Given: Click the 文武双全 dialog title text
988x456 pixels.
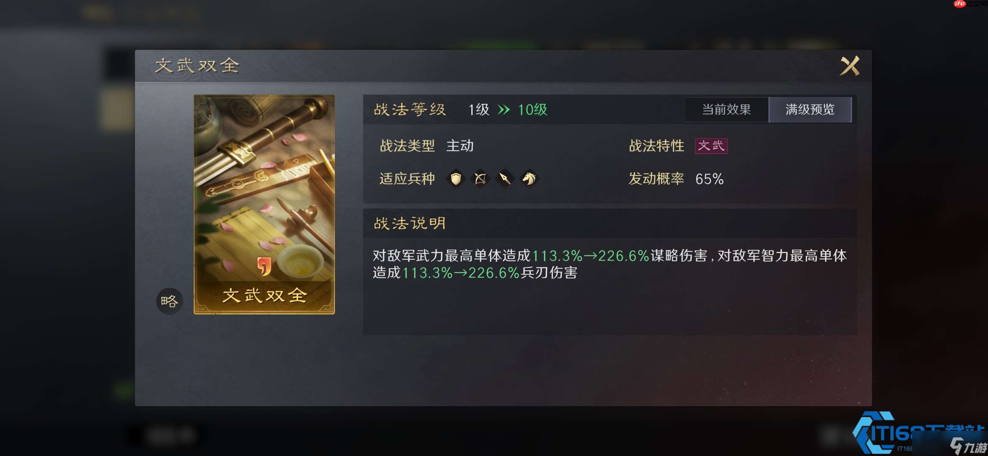Looking at the screenshot, I should [x=197, y=66].
